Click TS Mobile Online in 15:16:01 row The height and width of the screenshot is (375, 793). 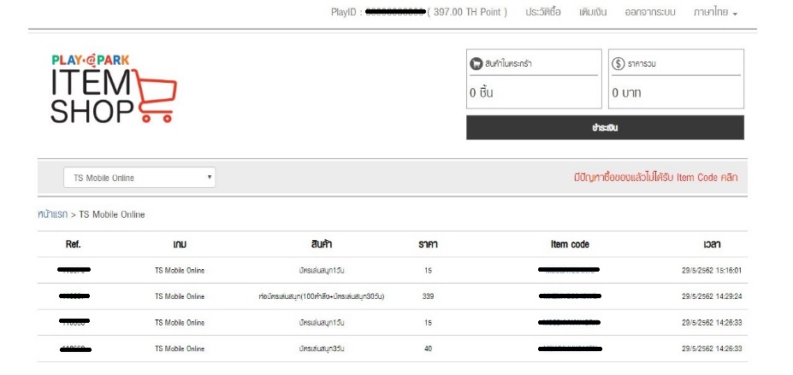tap(180, 271)
